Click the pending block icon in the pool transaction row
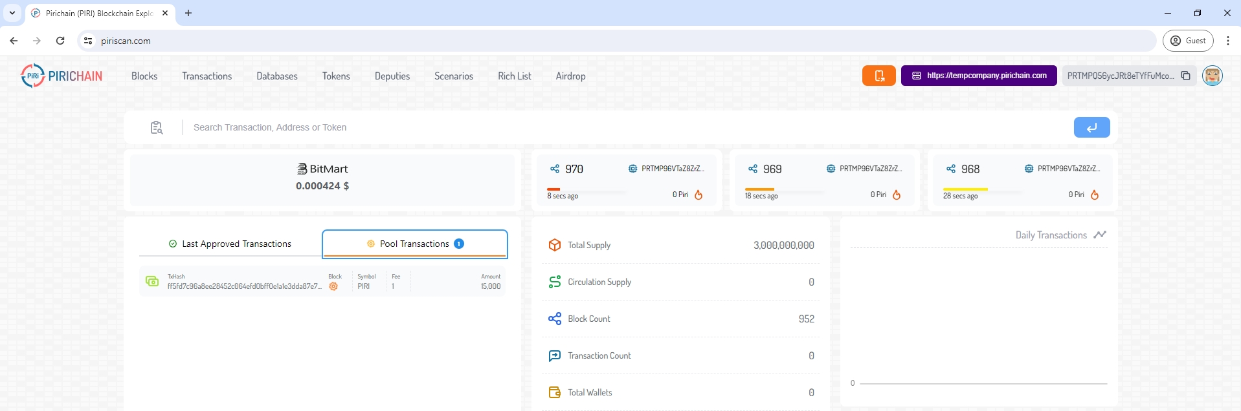 pyautogui.click(x=333, y=286)
